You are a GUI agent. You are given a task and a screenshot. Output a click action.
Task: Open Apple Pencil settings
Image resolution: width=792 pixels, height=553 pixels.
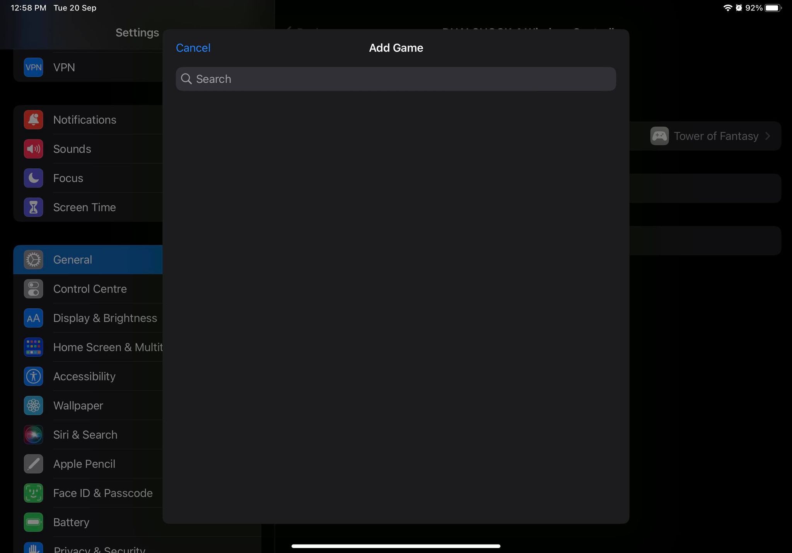[84, 464]
